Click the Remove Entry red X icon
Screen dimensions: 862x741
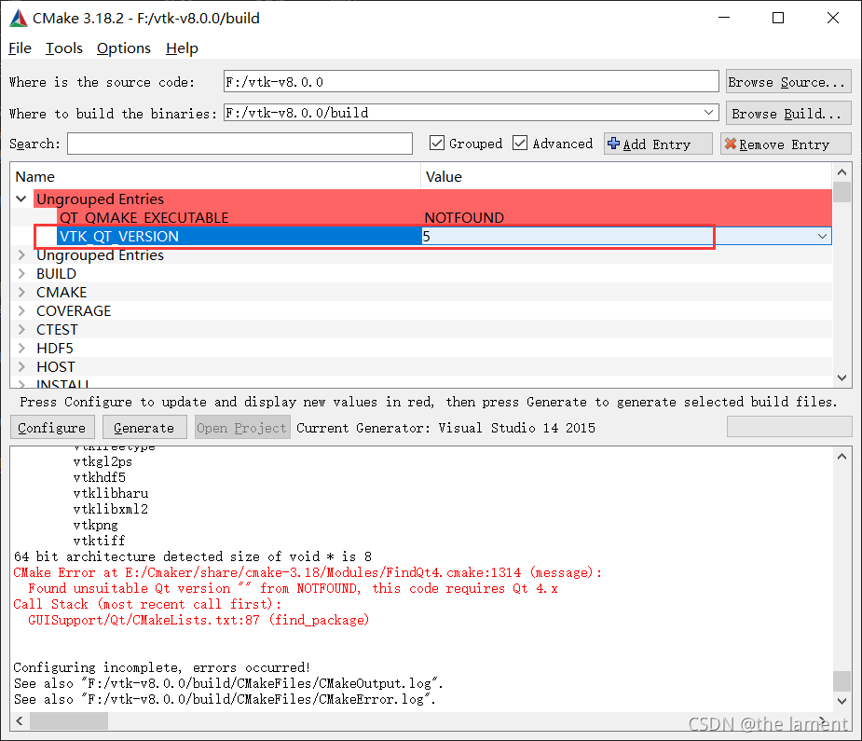point(730,144)
